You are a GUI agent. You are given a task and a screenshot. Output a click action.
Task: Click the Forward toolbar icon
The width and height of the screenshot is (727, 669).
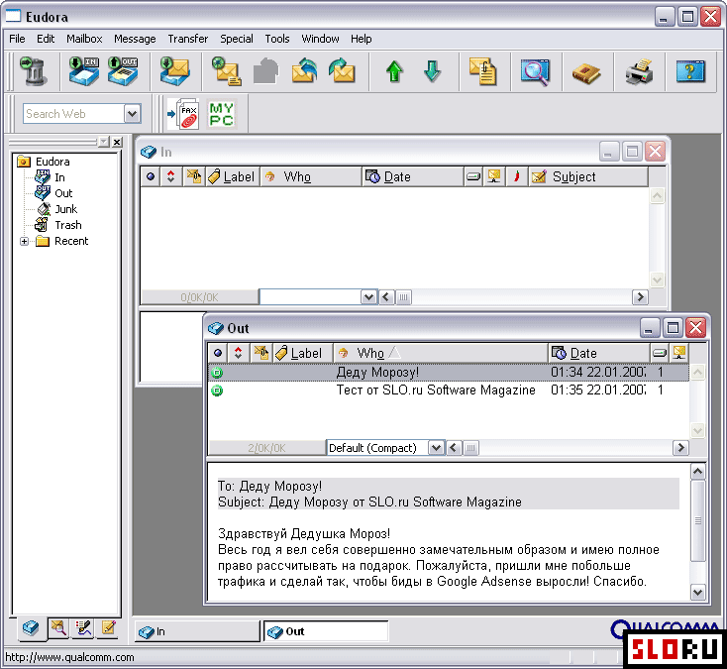[x=342, y=71]
